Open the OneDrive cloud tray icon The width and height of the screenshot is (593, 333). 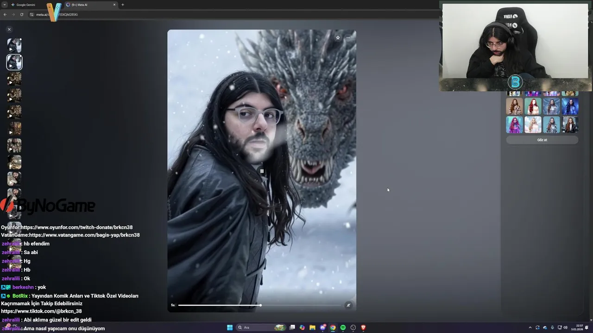click(x=545, y=327)
